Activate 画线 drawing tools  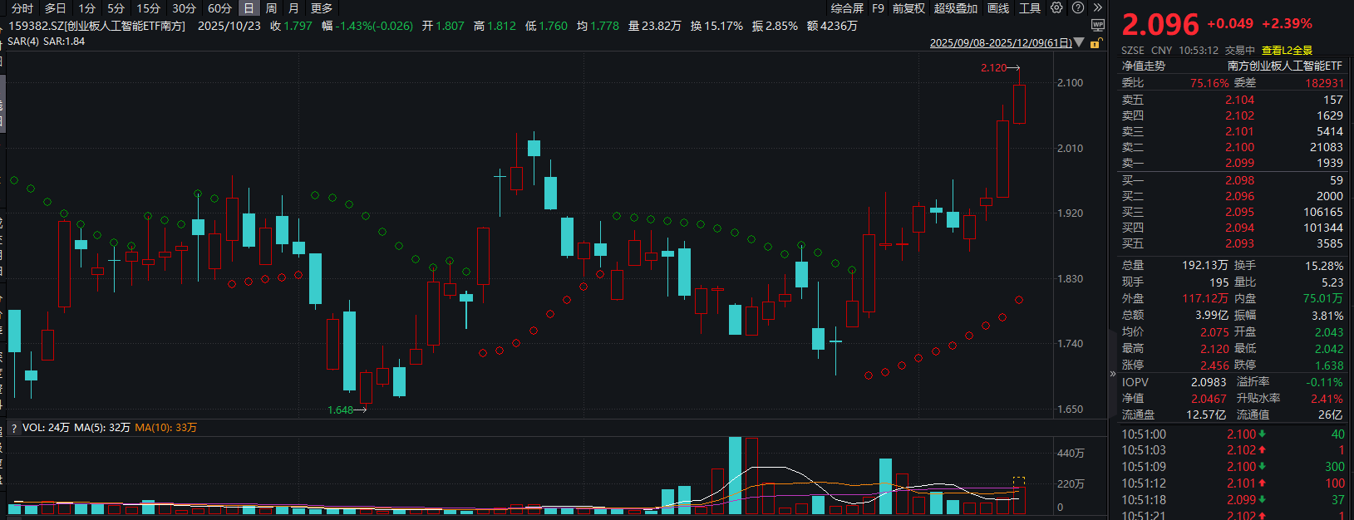pos(998,8)
